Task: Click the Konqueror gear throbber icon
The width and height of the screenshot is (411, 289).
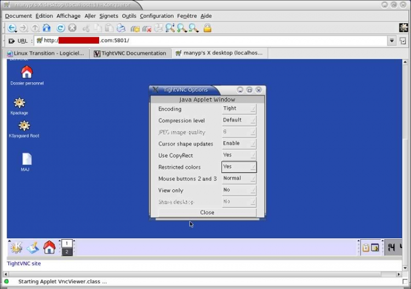Action: click(x=403, y=28)
